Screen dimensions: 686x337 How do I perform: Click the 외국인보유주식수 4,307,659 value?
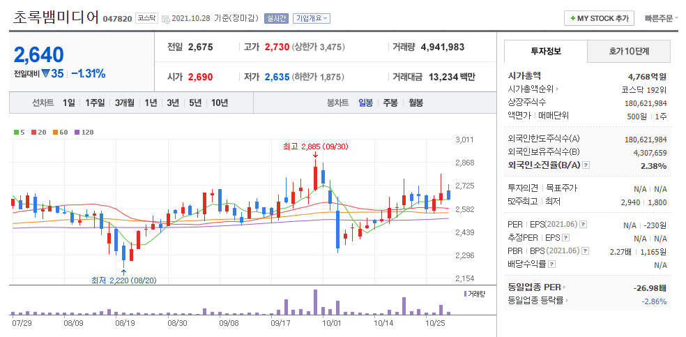coord(650,153)
